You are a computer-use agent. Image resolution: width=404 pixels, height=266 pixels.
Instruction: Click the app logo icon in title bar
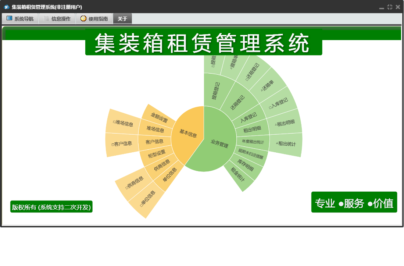tap(7, 7)
